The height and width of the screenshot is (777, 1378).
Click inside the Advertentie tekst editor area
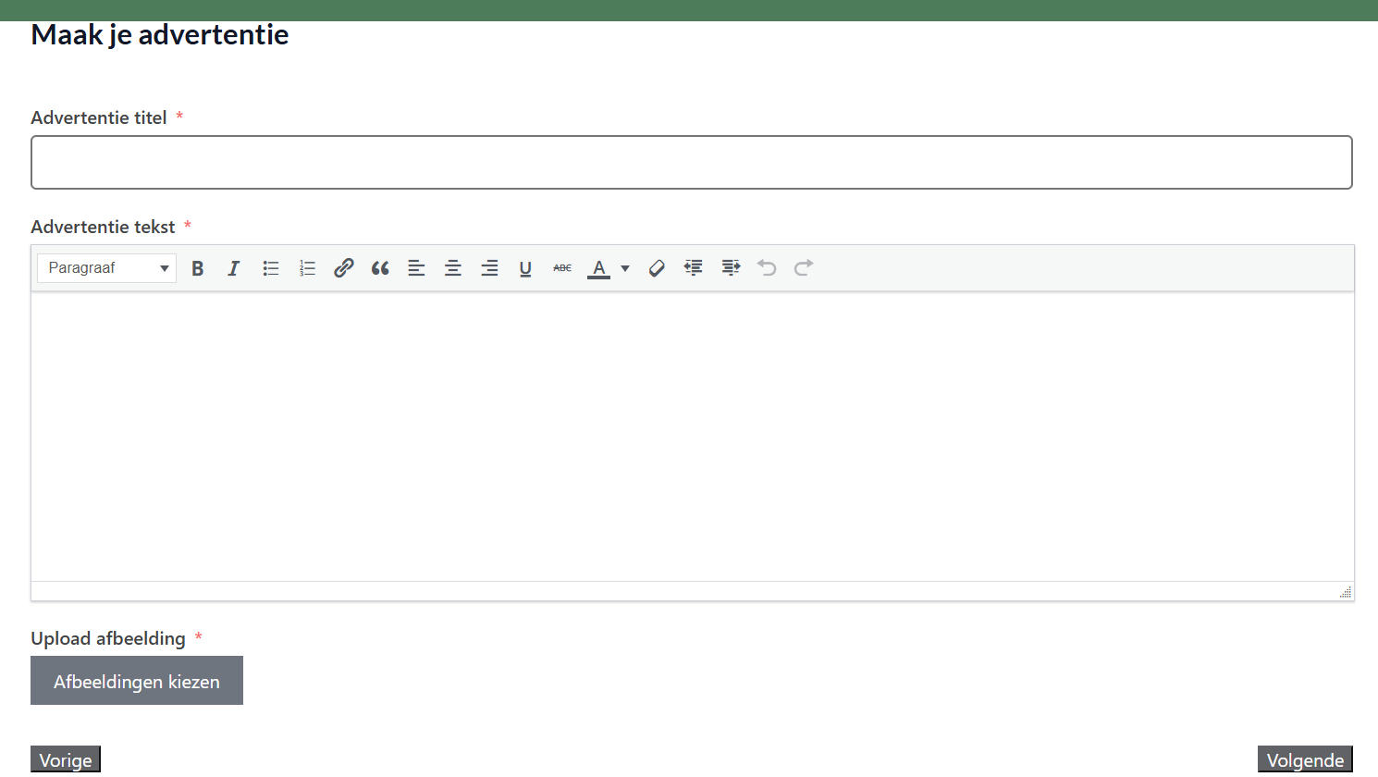[691, 435]
